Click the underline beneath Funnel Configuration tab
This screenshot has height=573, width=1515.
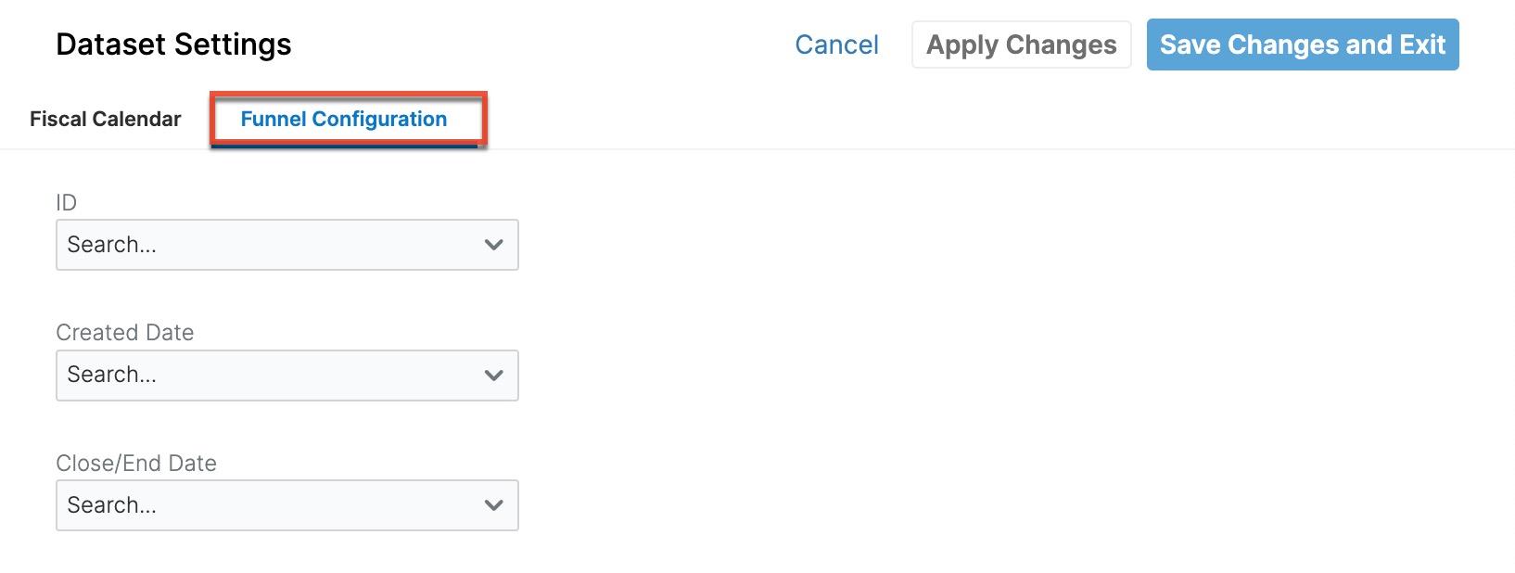coord(343,146)
